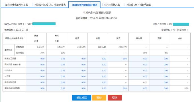Edit 加工费 for 粮食白酒
194x102 pixels.
click(36, 76)
